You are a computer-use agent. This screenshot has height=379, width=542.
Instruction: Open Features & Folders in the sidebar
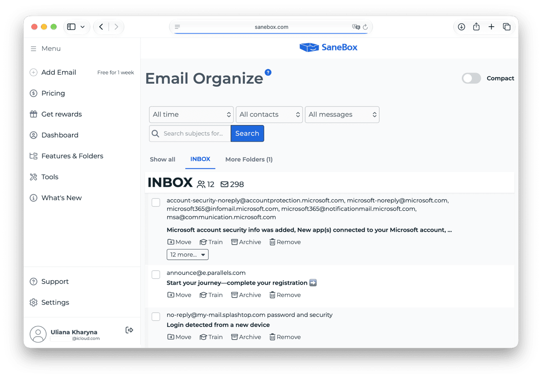pos(72,156)
